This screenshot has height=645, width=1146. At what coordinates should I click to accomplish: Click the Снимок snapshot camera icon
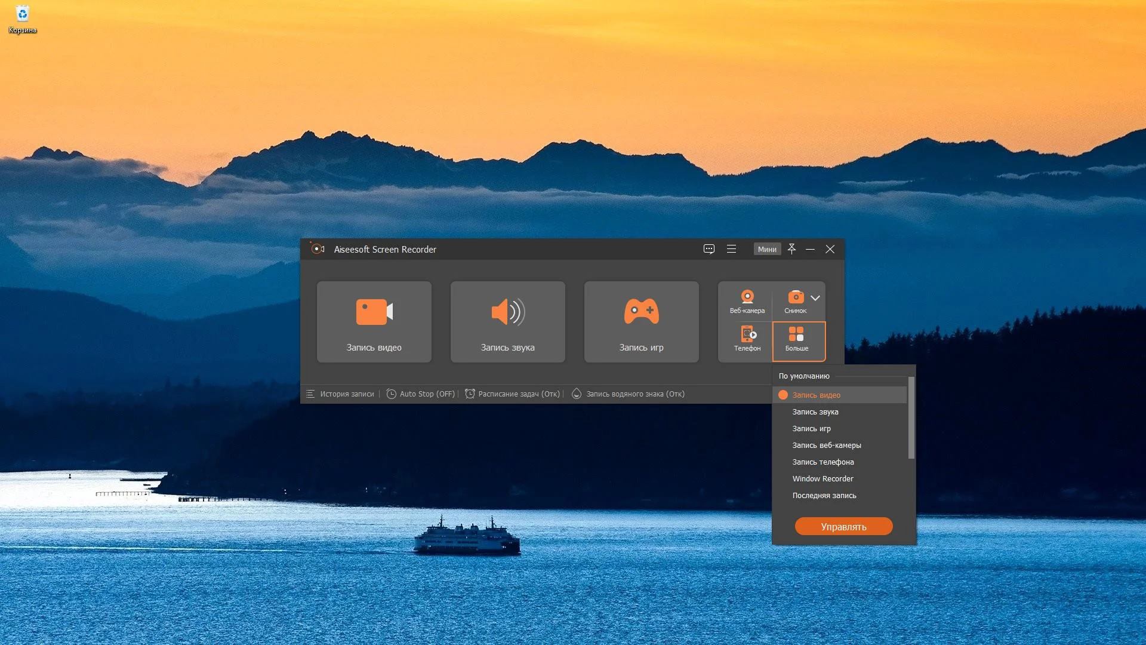(x=796, y=298)
